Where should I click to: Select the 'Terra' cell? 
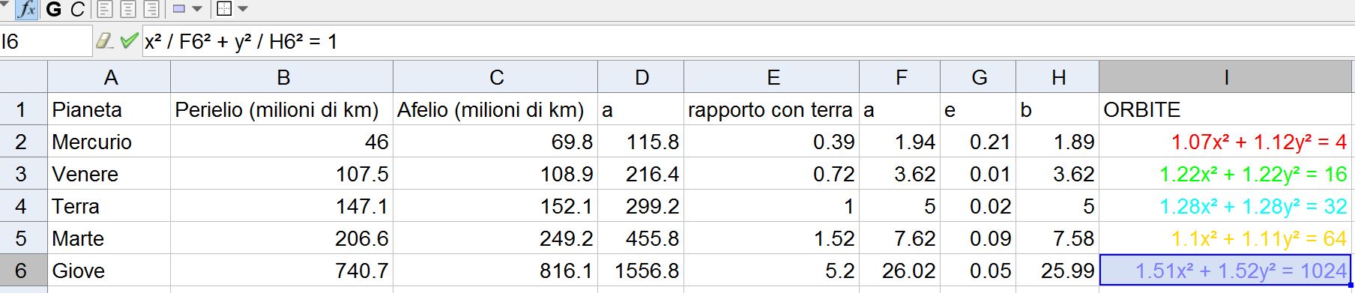pos(109,206)
